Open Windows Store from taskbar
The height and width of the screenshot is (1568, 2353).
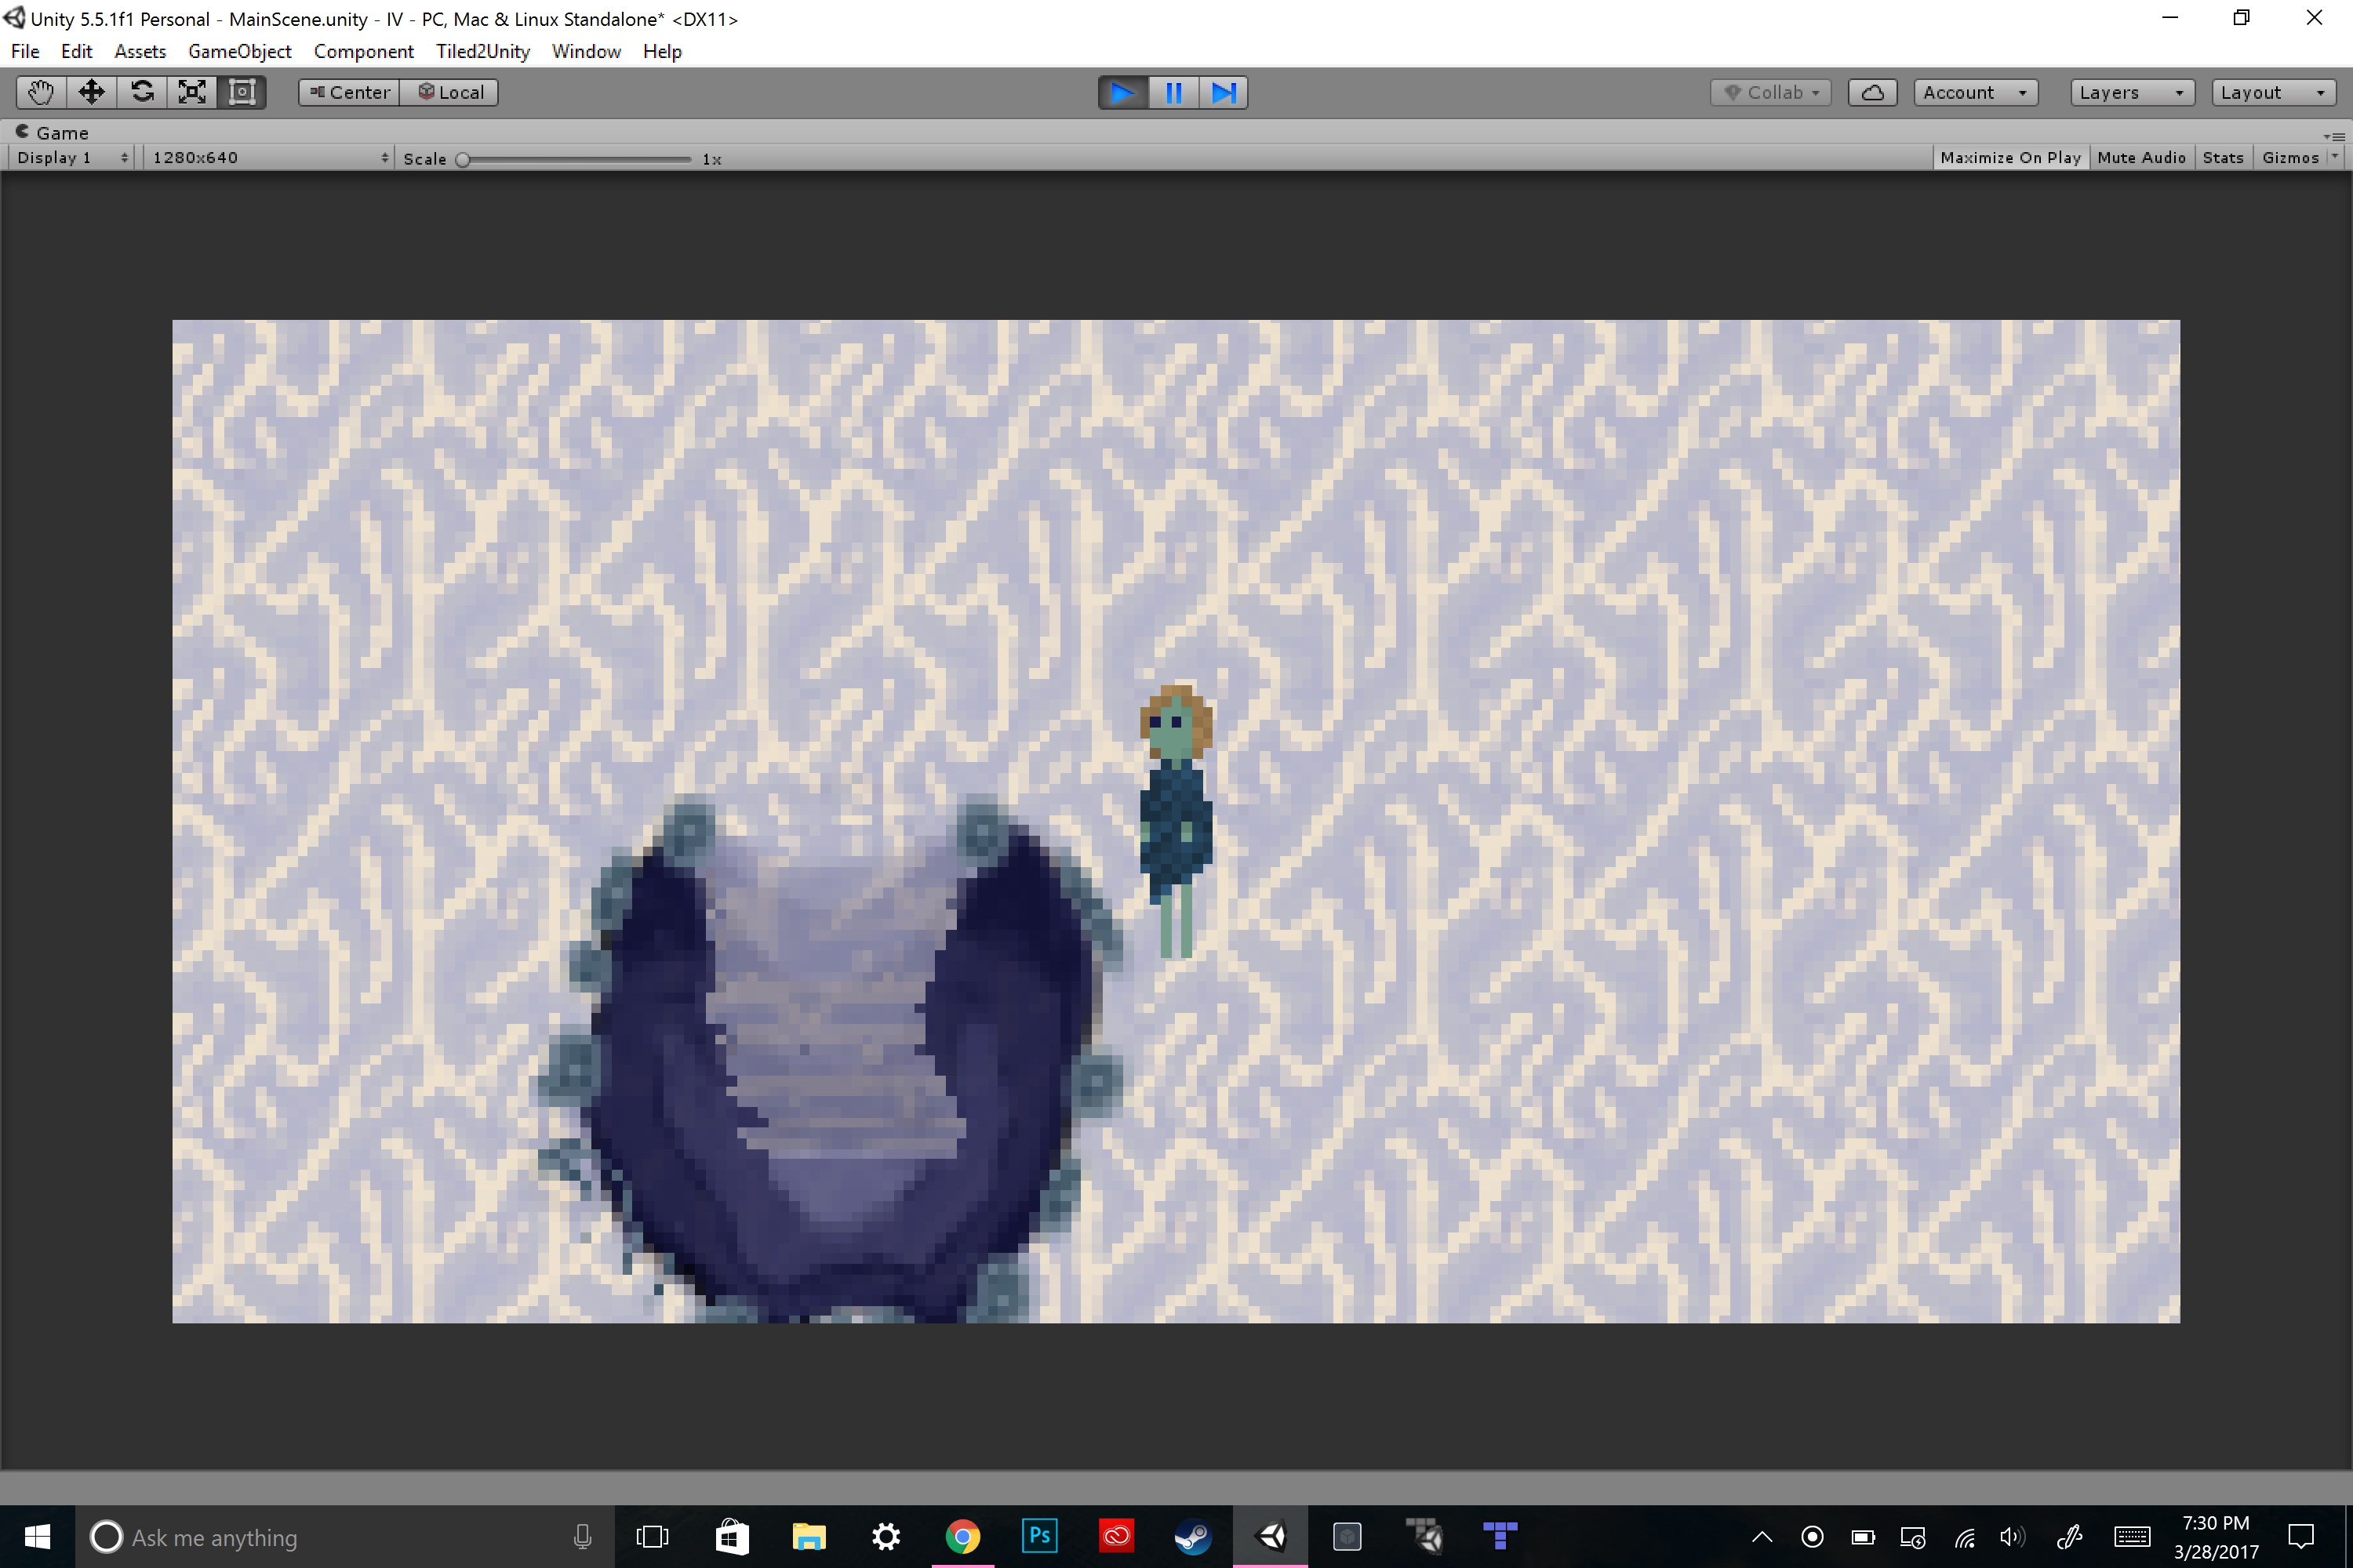[731, 1537]
